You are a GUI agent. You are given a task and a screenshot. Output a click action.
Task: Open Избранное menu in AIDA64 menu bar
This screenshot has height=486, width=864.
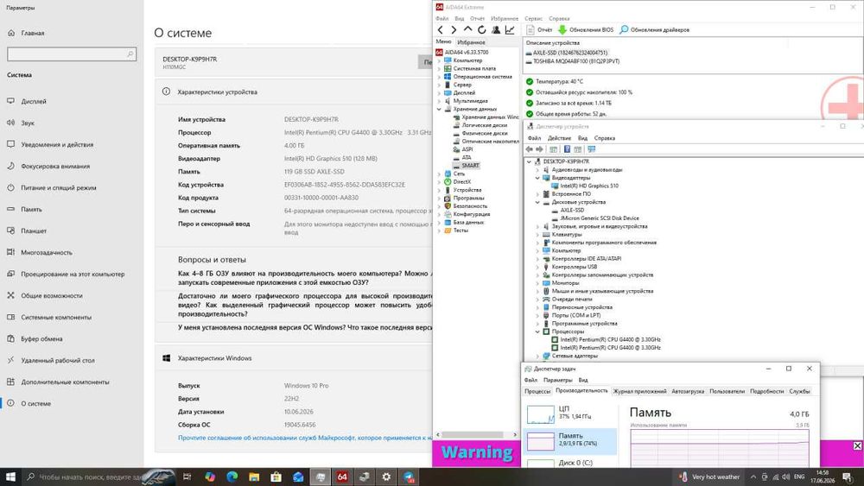click(505, 19)
